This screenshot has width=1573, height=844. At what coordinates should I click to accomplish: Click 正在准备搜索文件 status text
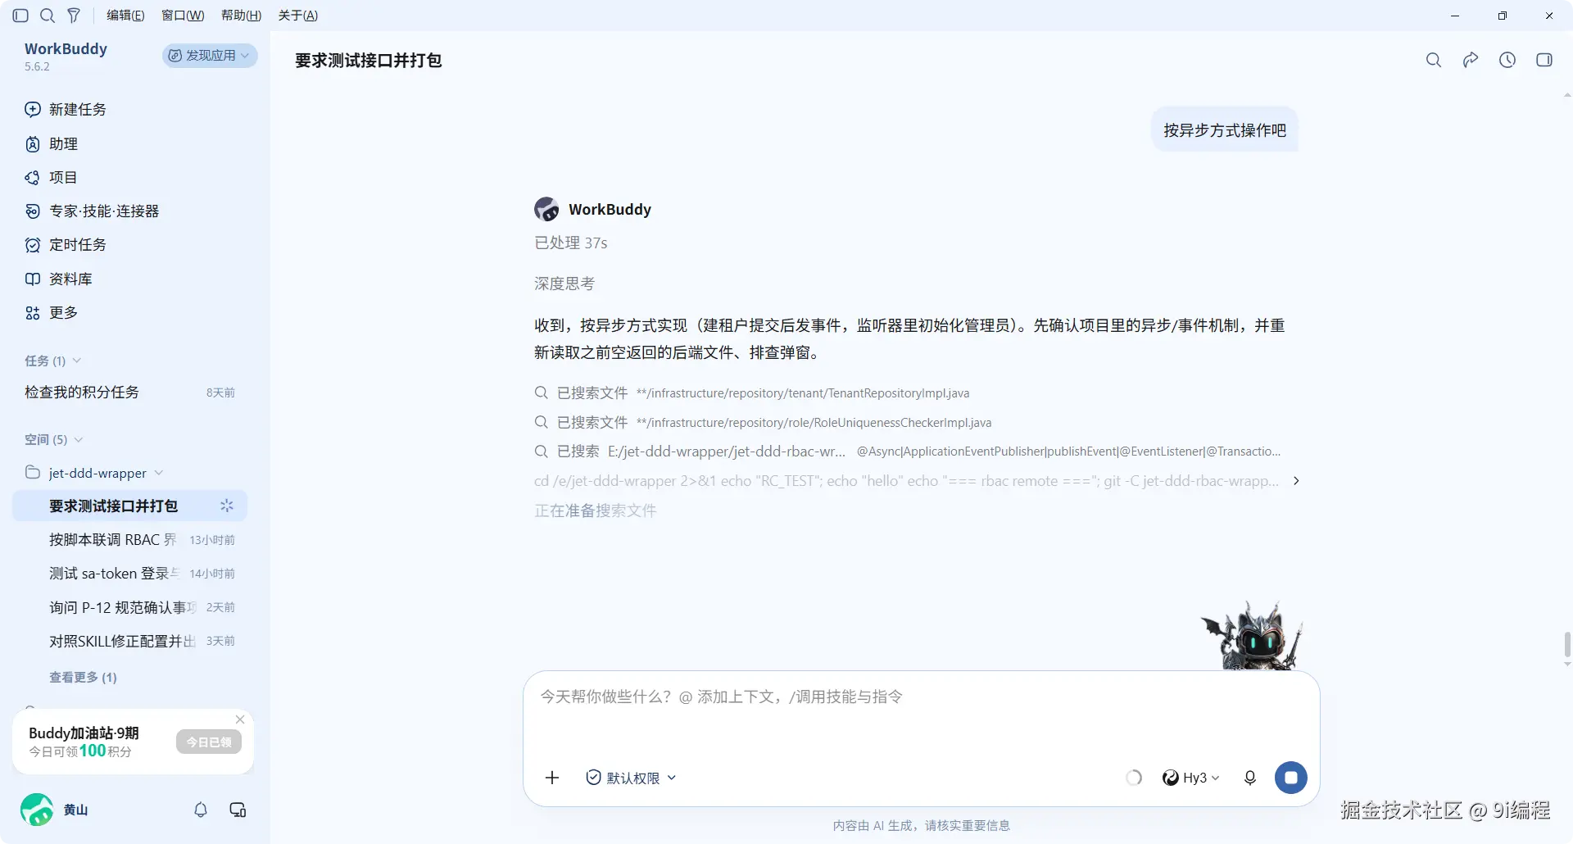596,510
